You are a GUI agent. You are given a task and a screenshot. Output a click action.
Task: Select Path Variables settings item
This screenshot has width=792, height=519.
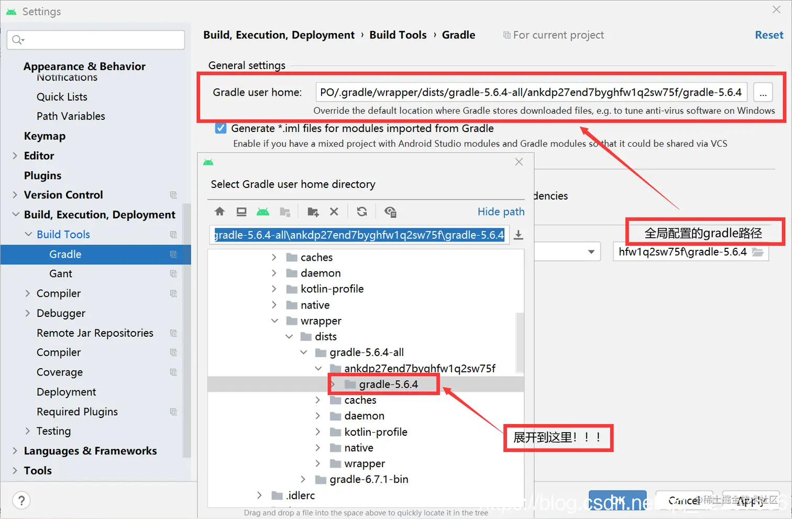(71, 116)
